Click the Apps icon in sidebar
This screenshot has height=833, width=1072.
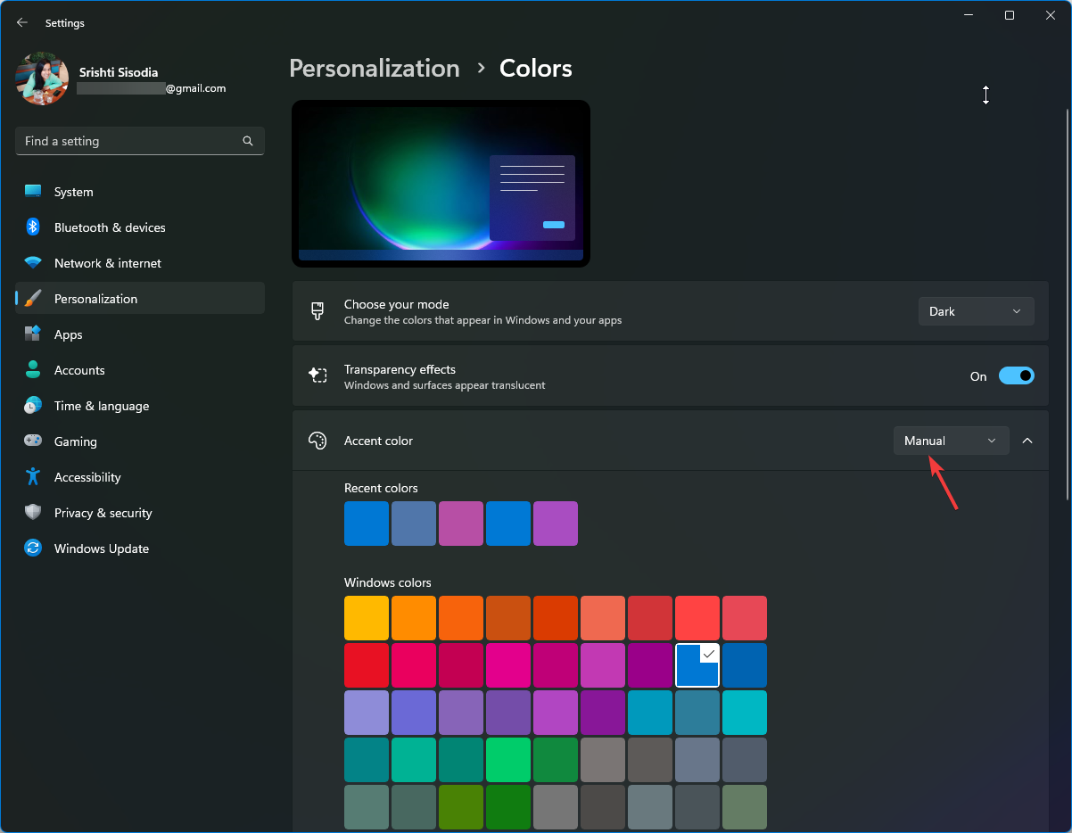pyautogui.click(x=33, y=334)
